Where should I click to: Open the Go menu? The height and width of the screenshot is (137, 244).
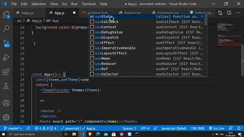click(64, 4)
